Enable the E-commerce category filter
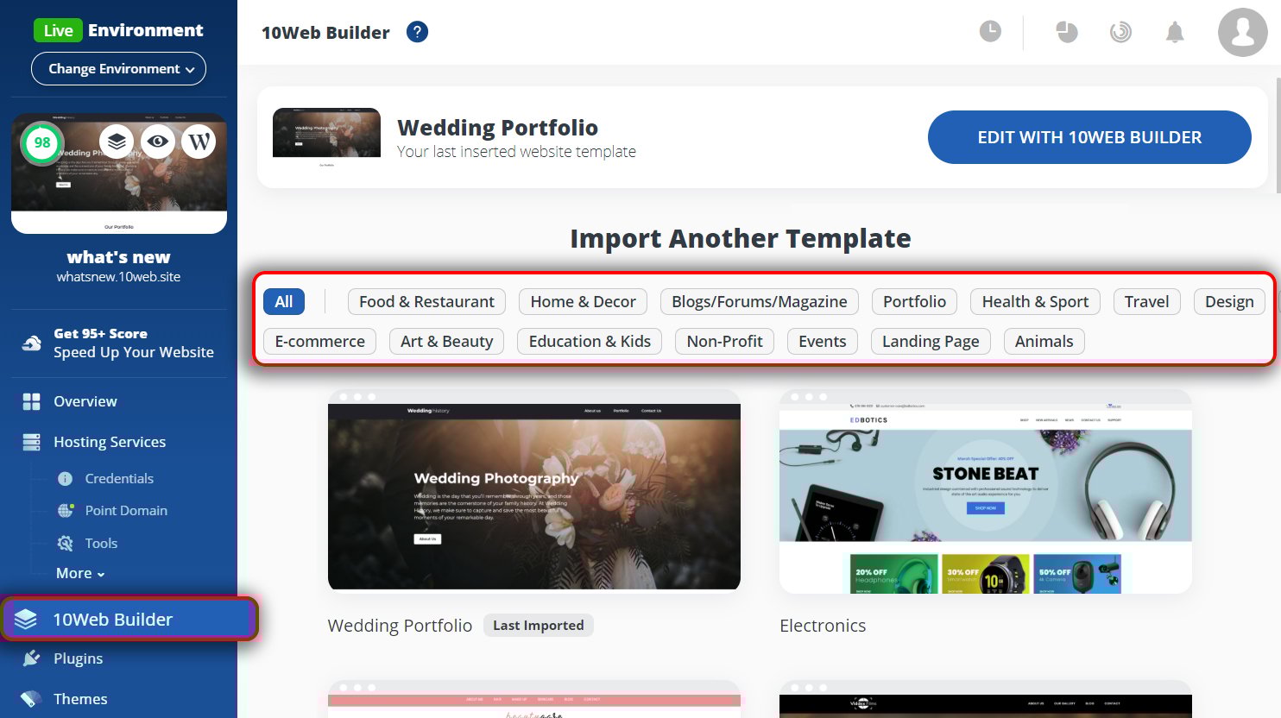Screen dimensions: 1281x718 point(319,341)
